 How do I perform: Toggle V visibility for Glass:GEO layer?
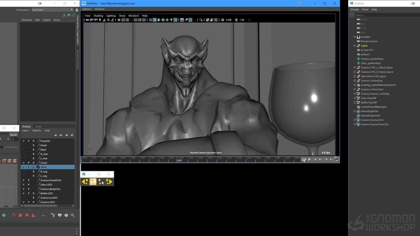coord(24,184)
